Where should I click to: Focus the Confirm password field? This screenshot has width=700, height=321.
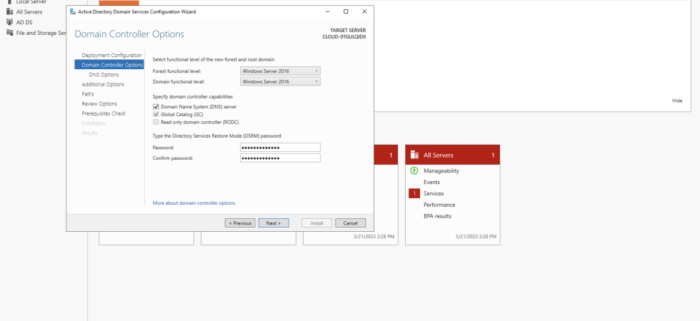[x=280, y=158]
